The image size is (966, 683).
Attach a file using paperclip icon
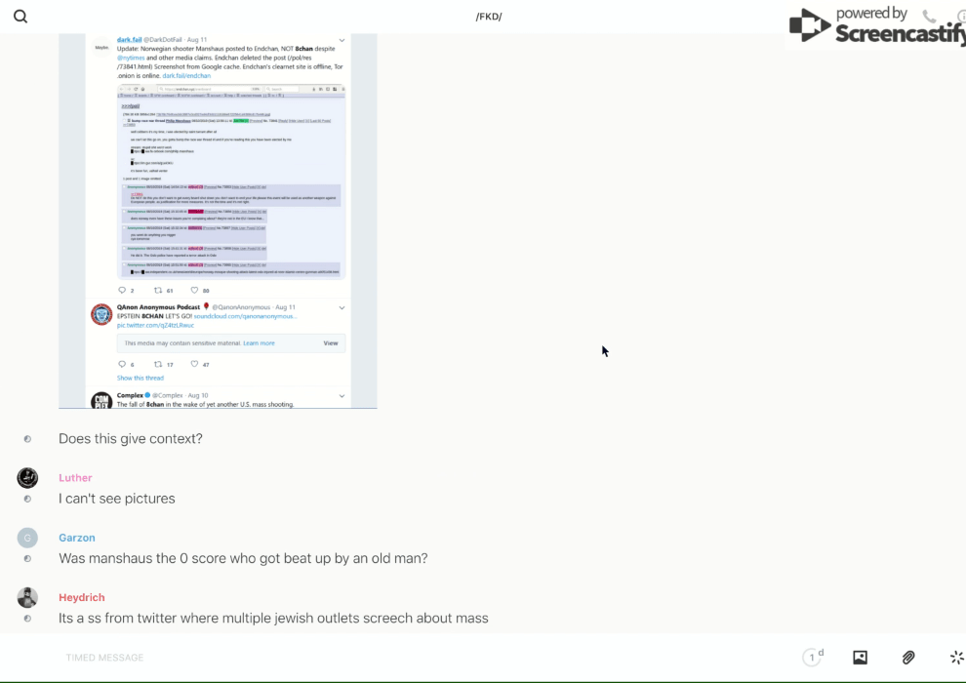[x=908, y=658]
